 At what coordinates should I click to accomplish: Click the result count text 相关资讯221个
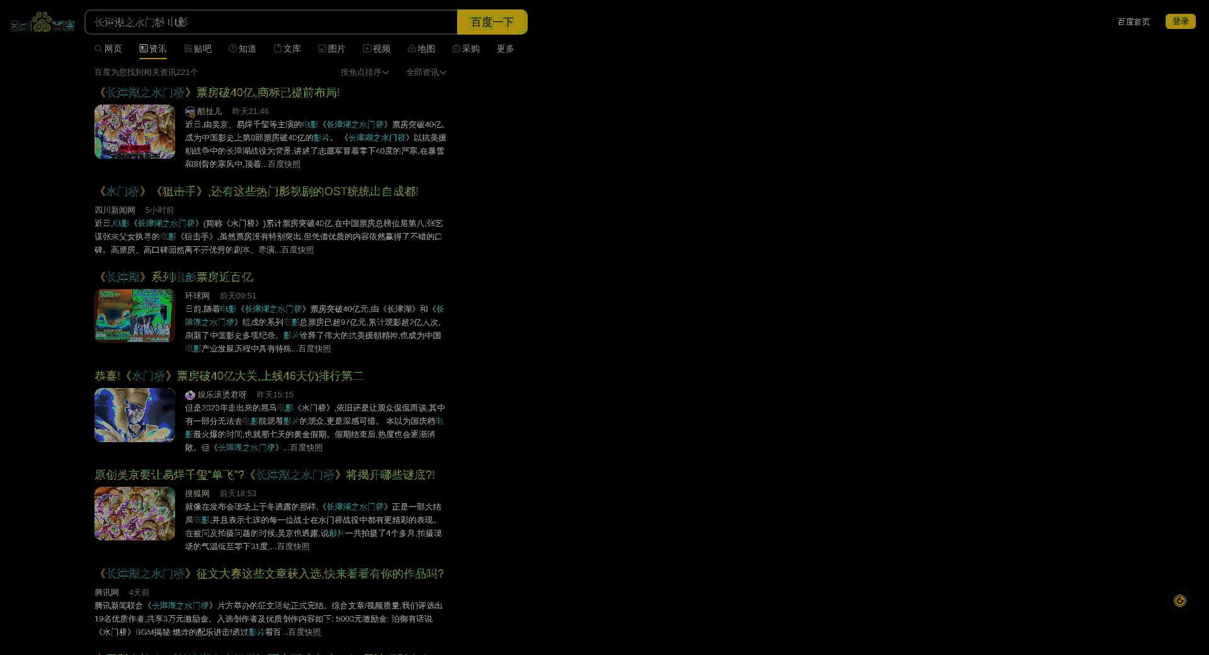(146, 72)
